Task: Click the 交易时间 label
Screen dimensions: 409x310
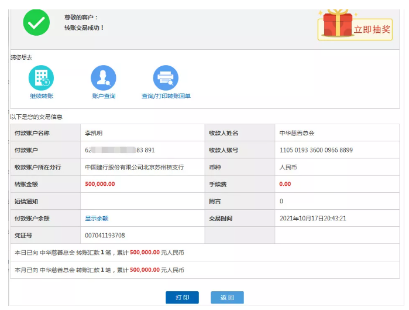Action: click(221, 219)
